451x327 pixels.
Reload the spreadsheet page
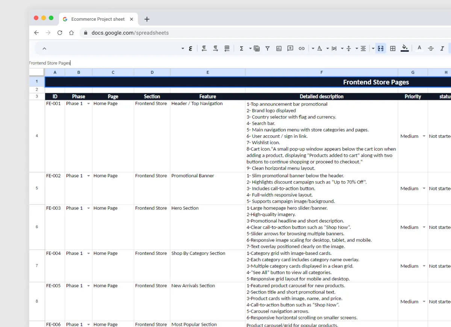[60, 33]
